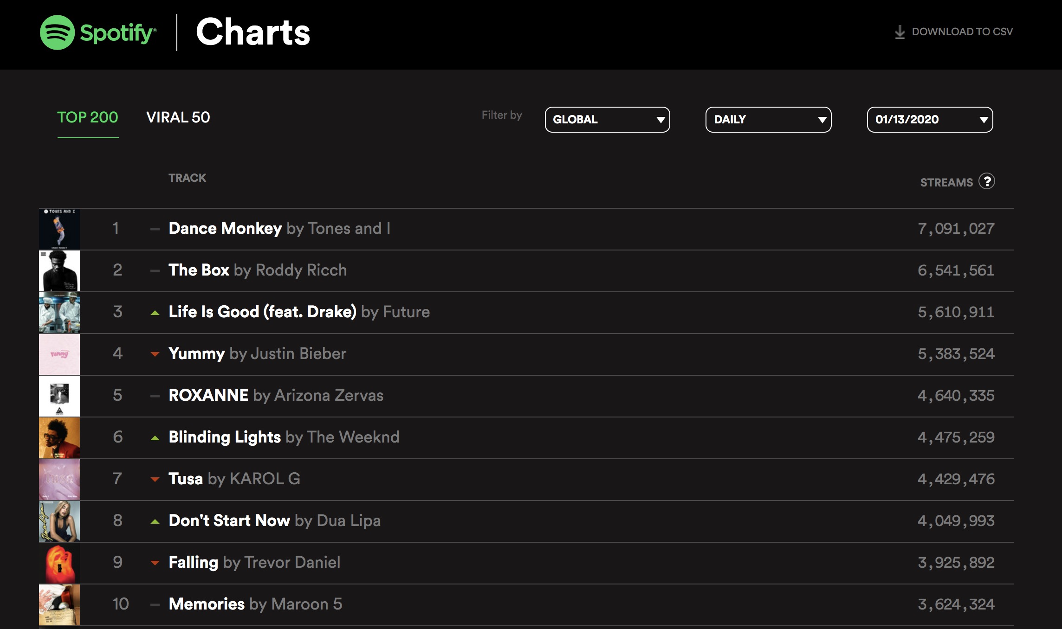Click the Dance Monkey album cover
The width and height of the screenshot is (1062, 629).
click(x=59, y=229)
